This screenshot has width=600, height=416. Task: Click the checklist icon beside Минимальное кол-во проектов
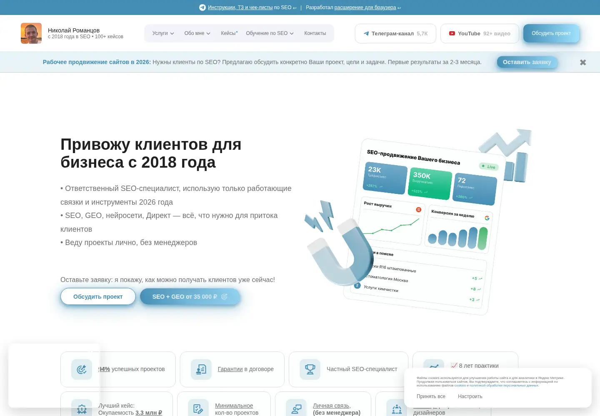(198, 409)
